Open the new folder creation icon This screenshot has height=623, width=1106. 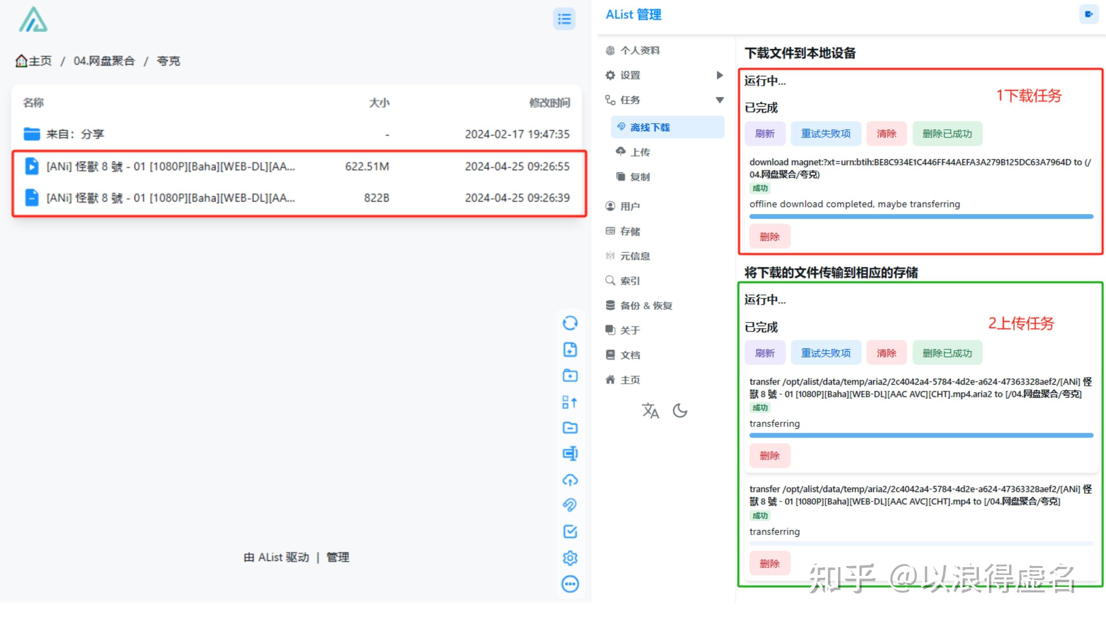pos(570,376)
